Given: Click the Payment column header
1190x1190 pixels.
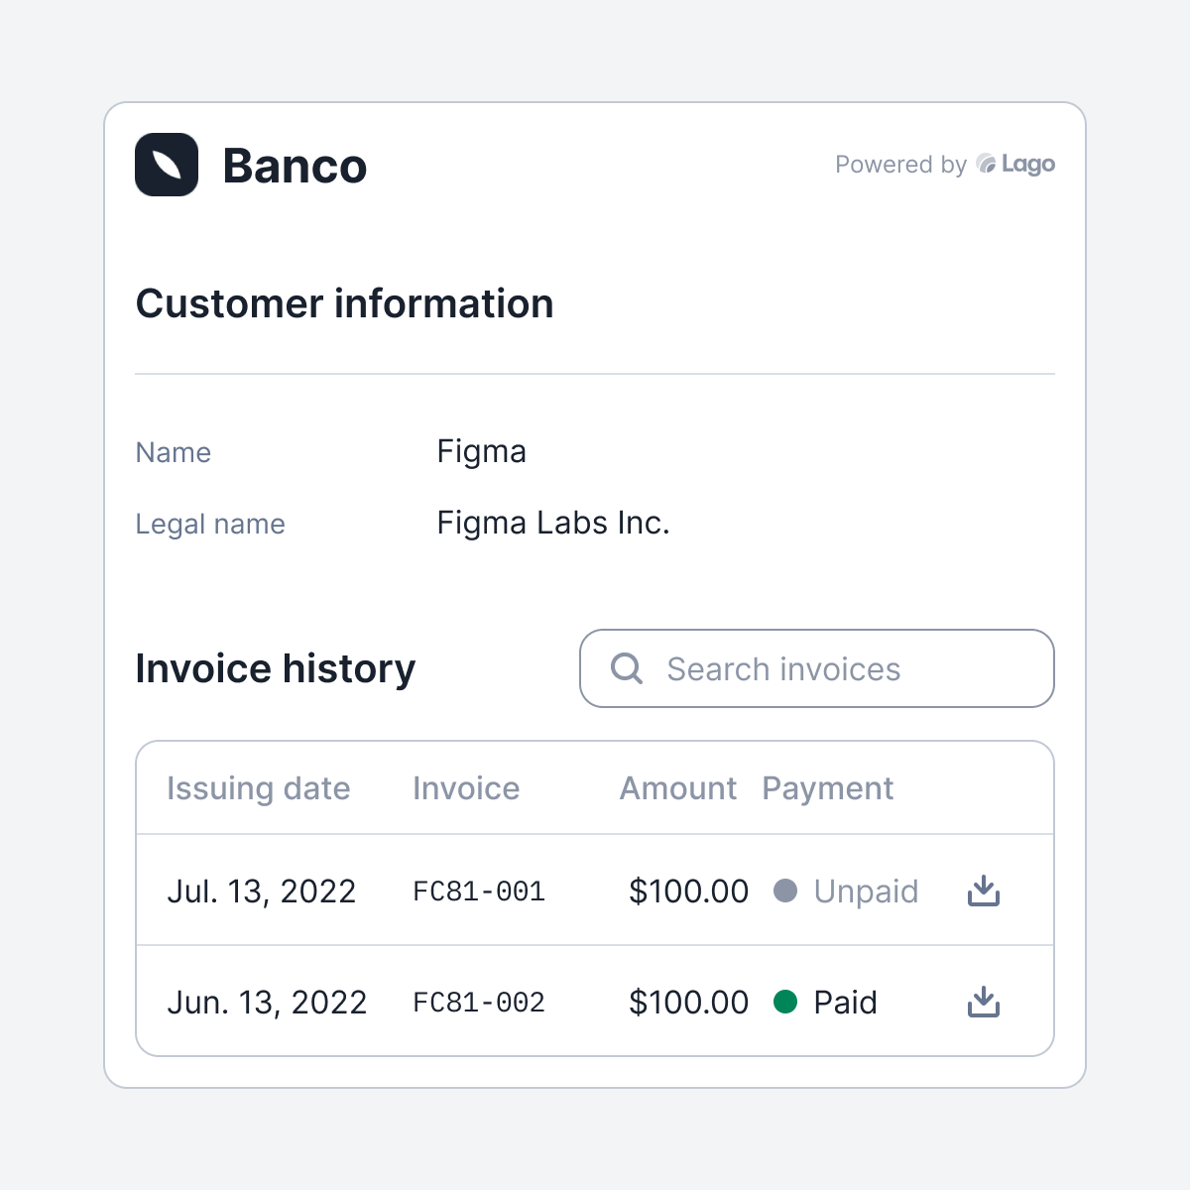Looking at the screenshot, I should [x=827, y=788].
